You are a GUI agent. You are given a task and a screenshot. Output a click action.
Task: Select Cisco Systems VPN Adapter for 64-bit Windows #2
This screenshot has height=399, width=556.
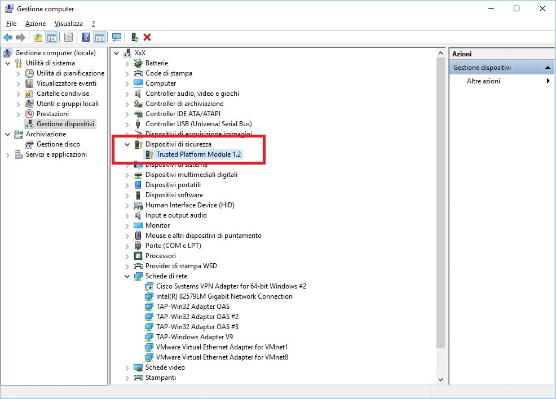[231, 286]
